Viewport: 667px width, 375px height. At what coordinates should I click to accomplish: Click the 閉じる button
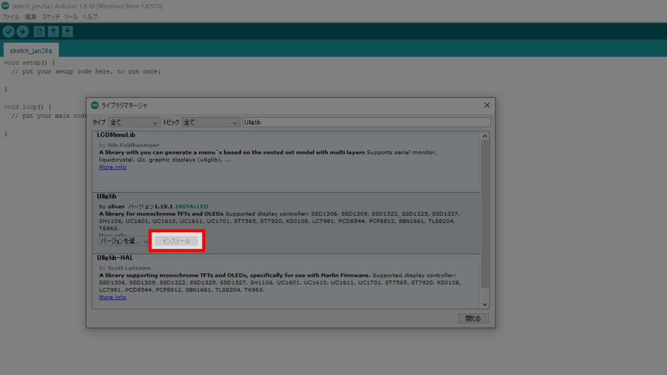pos(473,318)
